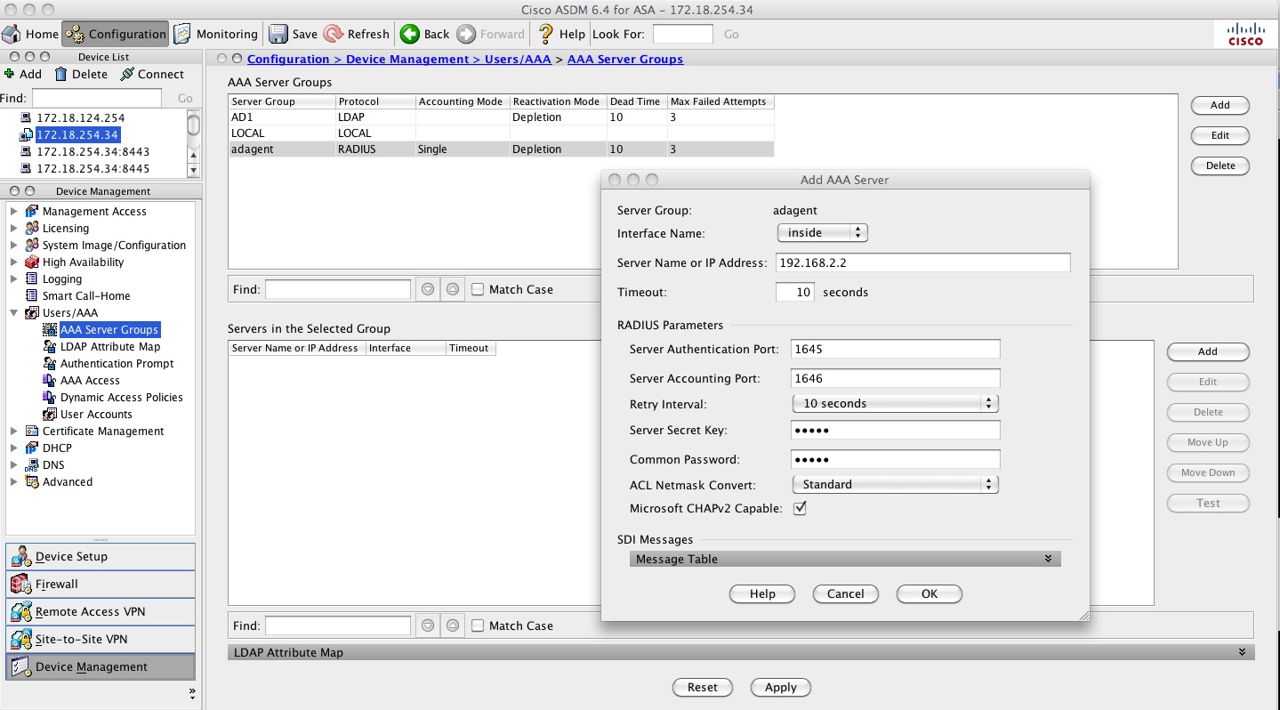Open Management Access icon in tree
Image resolution: width=1280 pixels, height=710 pixels.
(x=32, y=211)
